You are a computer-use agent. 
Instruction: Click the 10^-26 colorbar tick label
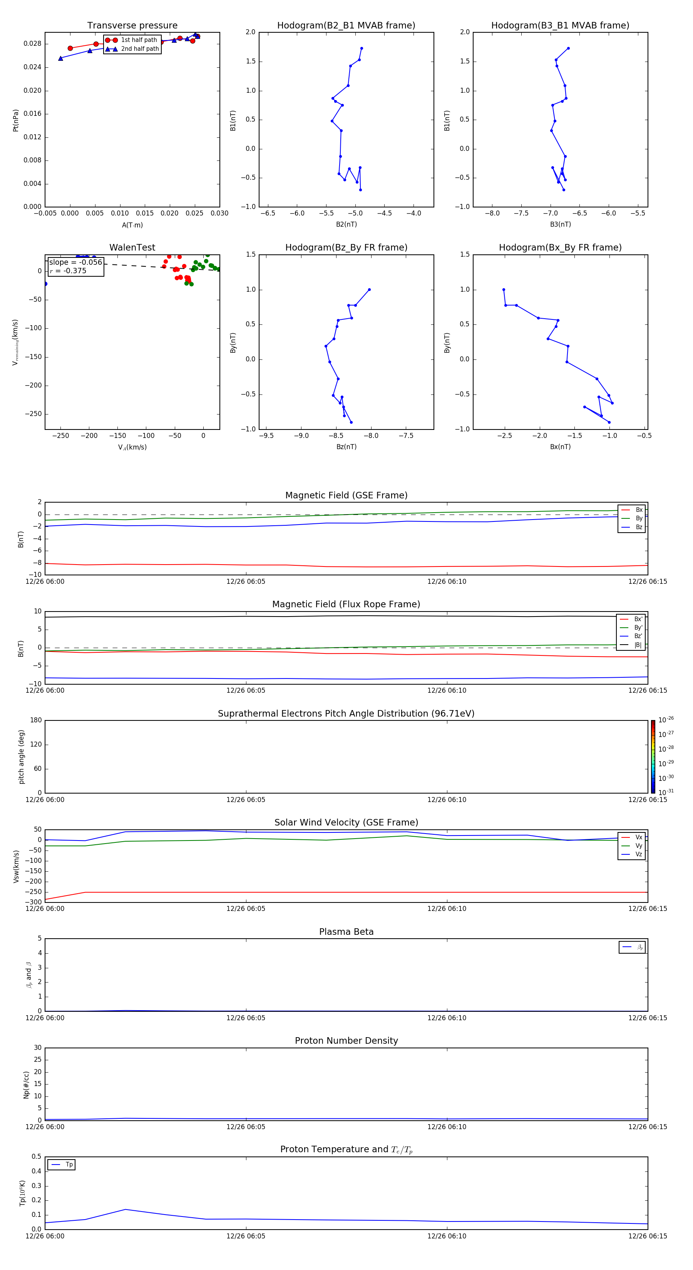click(666, 720)
